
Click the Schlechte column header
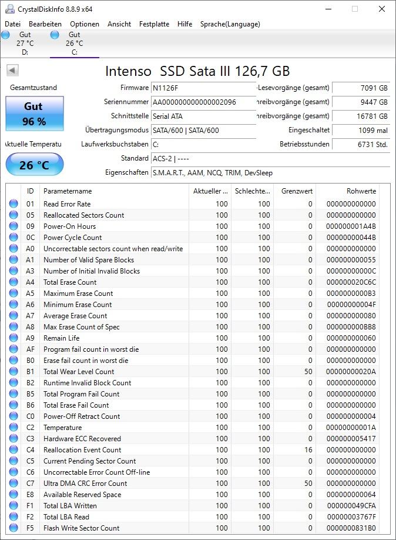click(x=252, y=191)
